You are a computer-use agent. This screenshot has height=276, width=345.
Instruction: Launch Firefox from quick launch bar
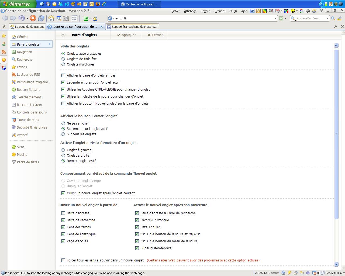pos(98,4)
